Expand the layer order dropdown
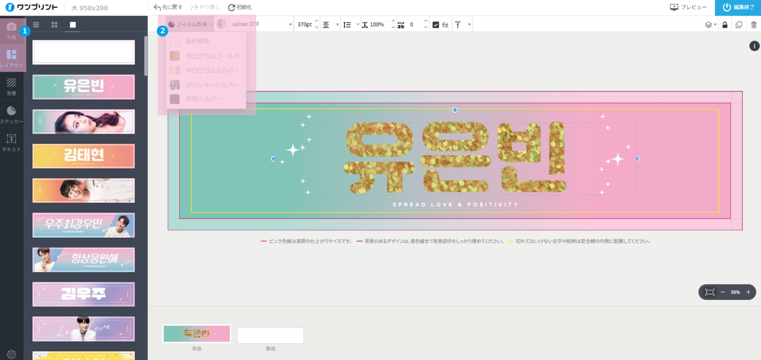761x360 pixels. coord(710,24)
